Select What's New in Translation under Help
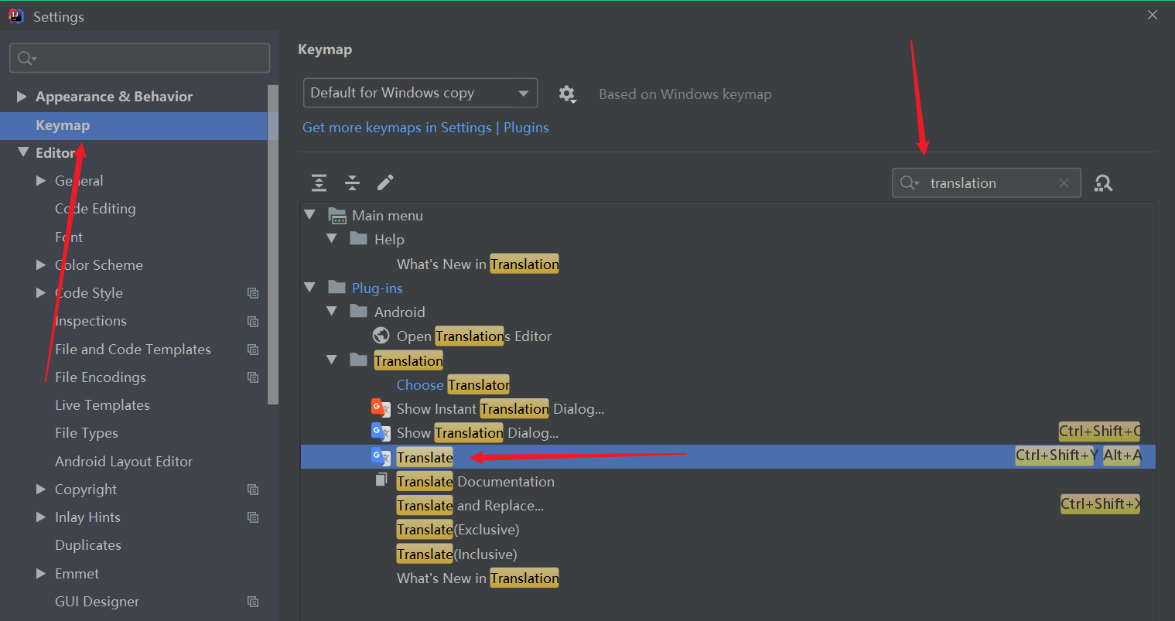Screen dimensions: 1175x621 pos(478,264)
